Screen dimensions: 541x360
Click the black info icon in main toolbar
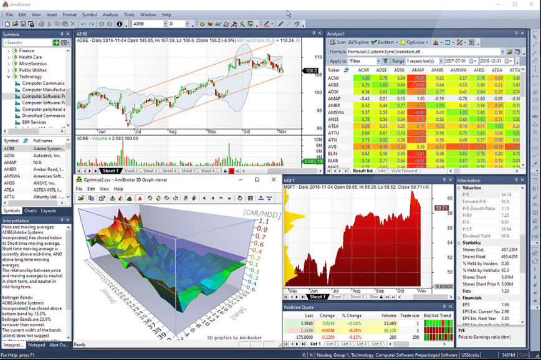pos(120,24)
